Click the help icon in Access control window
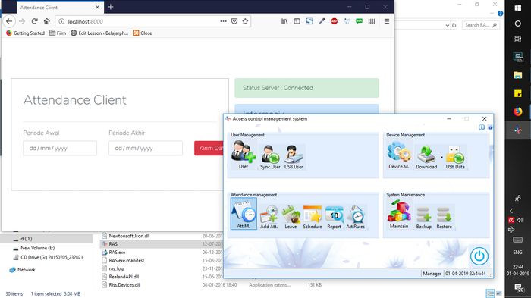531x298 pixels. [490, 127]
